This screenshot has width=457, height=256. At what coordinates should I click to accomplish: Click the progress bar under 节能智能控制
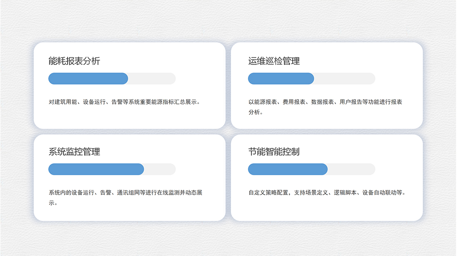[311, 169]
